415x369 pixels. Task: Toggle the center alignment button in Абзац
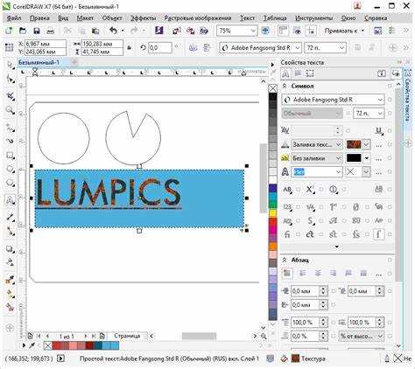318,274
